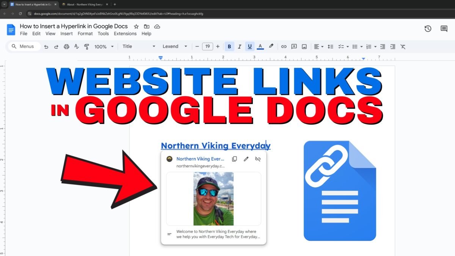
Task: Check cloud save status icon
Action: (x=157, y=27)
